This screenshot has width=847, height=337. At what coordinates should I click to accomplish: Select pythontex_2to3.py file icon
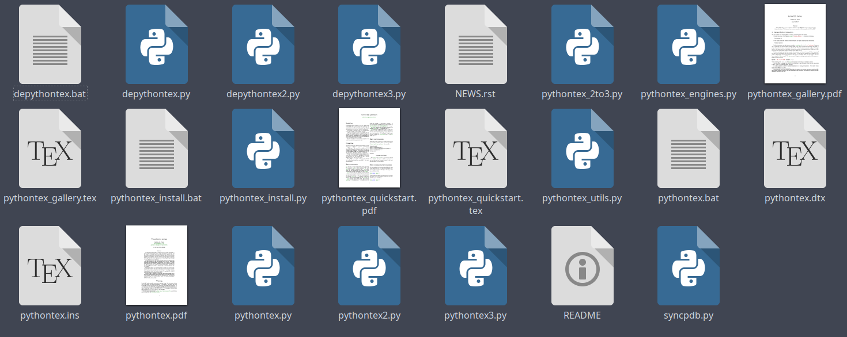point(582,45)
